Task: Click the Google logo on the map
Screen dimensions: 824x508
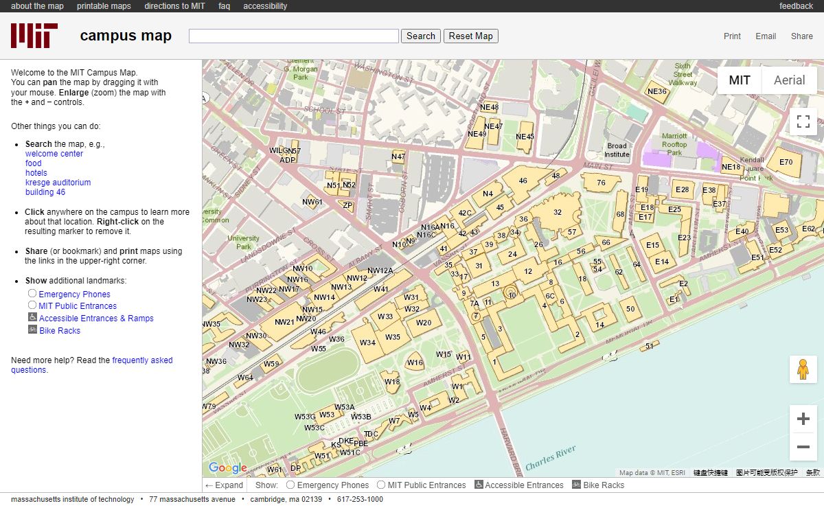Action: (x=227, y=468)
